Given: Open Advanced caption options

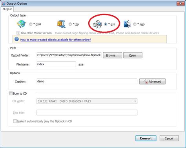Looking at the screenshot, I should (152, 82).
